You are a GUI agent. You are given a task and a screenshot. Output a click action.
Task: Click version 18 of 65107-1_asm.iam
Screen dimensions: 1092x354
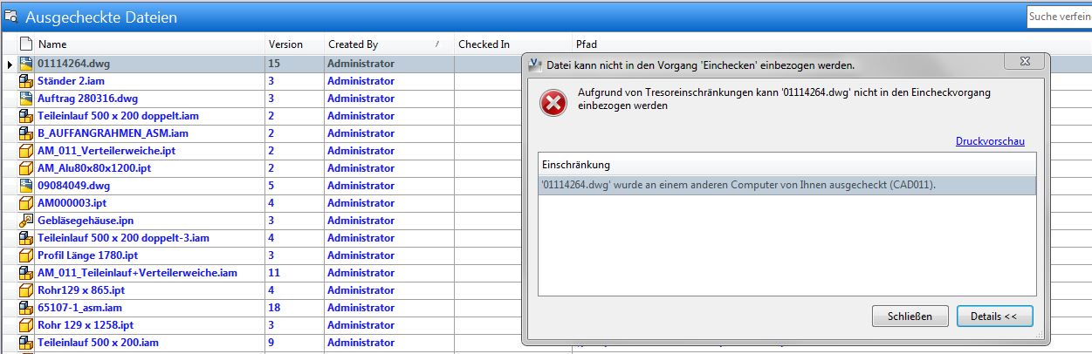point(274,308)
